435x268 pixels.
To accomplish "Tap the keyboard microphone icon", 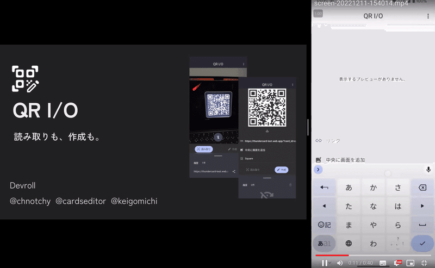I will (x=428, y=170).
